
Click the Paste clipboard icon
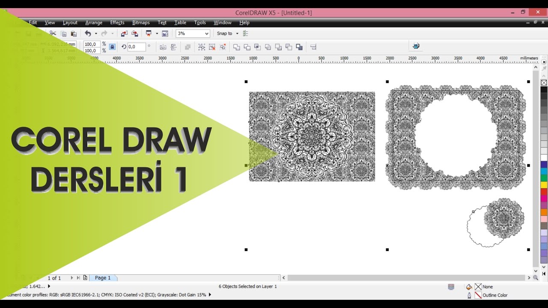pos(74,33)
